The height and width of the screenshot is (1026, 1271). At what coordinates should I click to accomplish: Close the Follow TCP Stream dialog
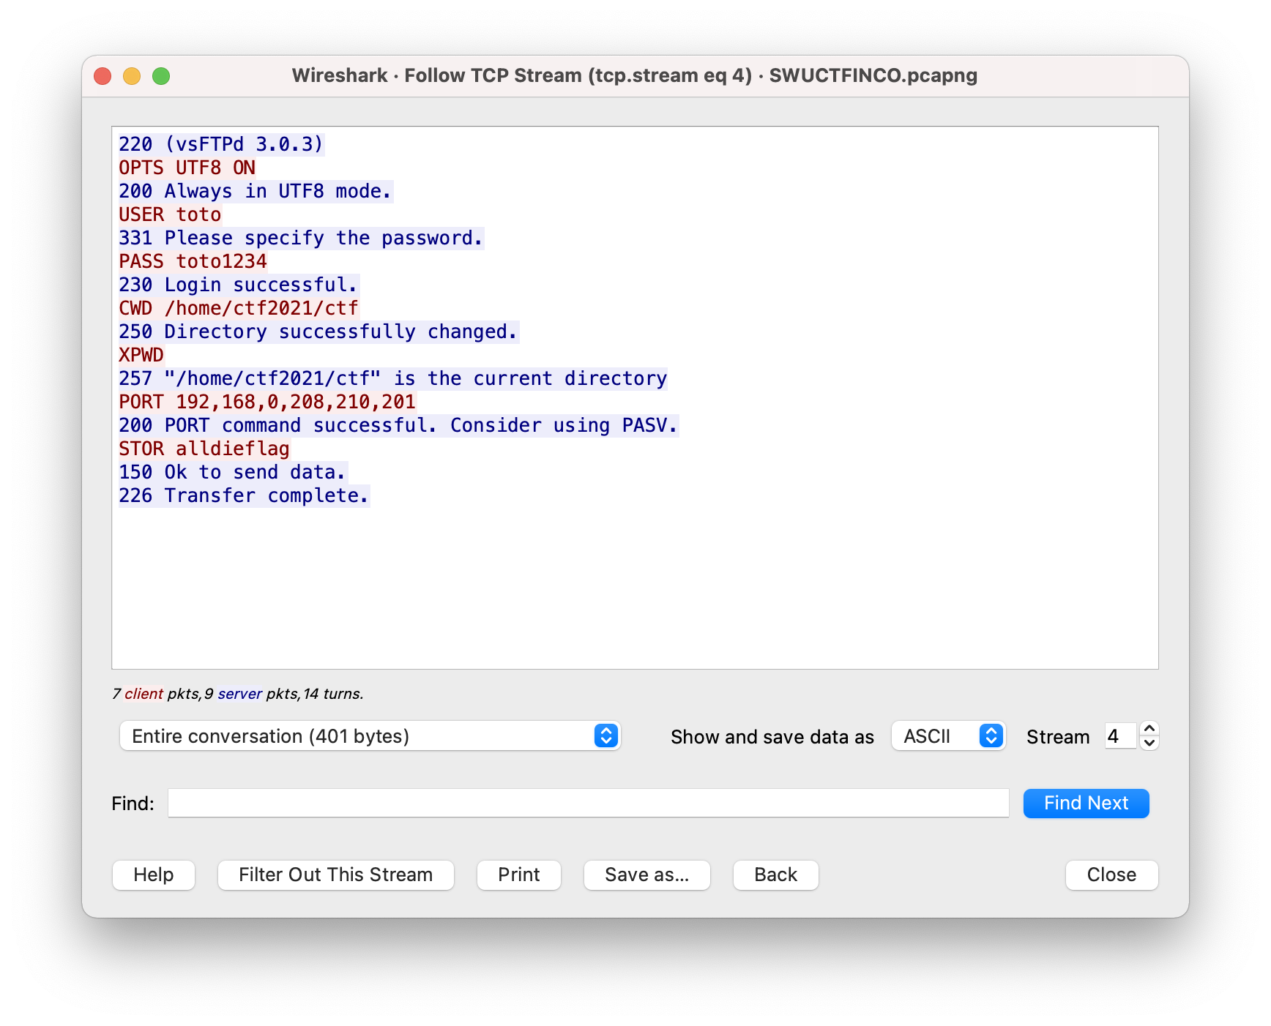1112,875
